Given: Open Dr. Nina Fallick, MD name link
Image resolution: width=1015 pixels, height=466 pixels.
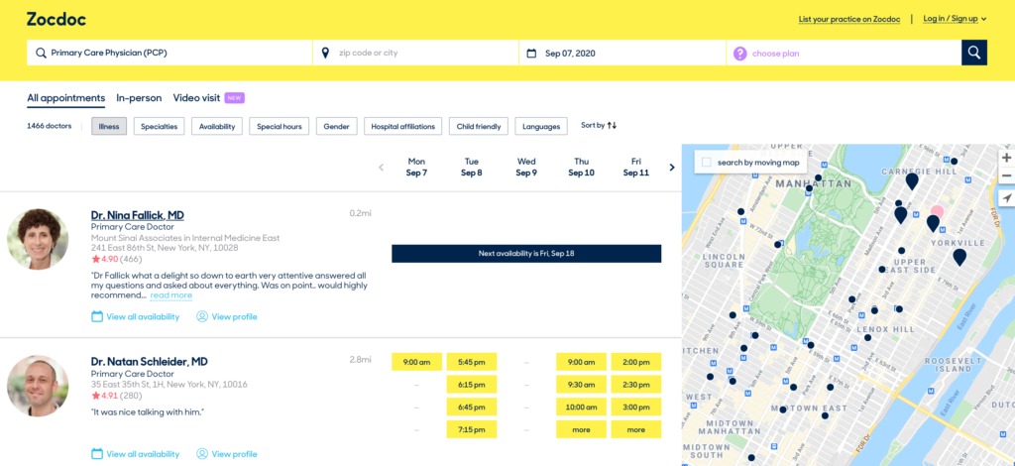Looking at the screenshot, I should (137, 215).
